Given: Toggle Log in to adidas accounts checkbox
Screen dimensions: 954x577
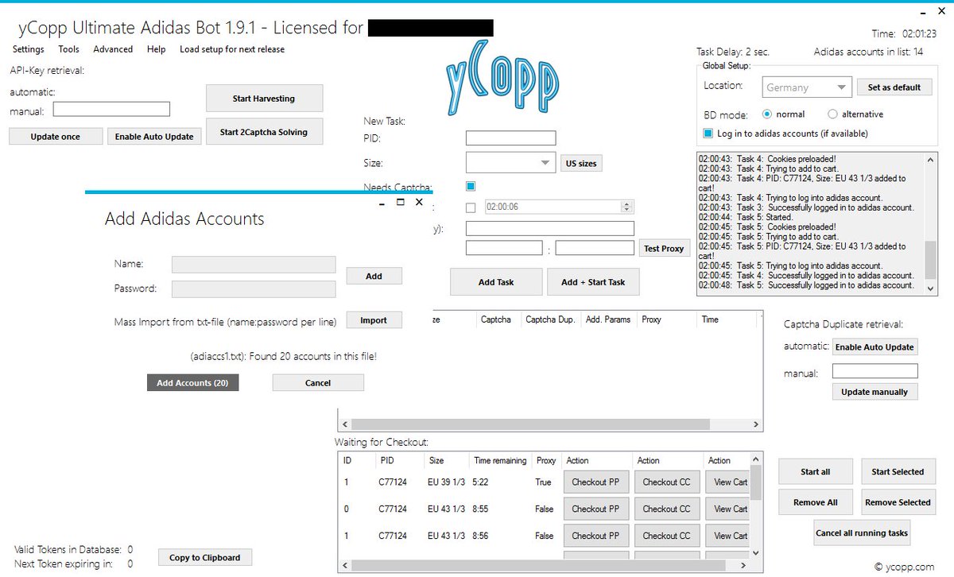Looking at the screenshot, I should tap(709, 134).
